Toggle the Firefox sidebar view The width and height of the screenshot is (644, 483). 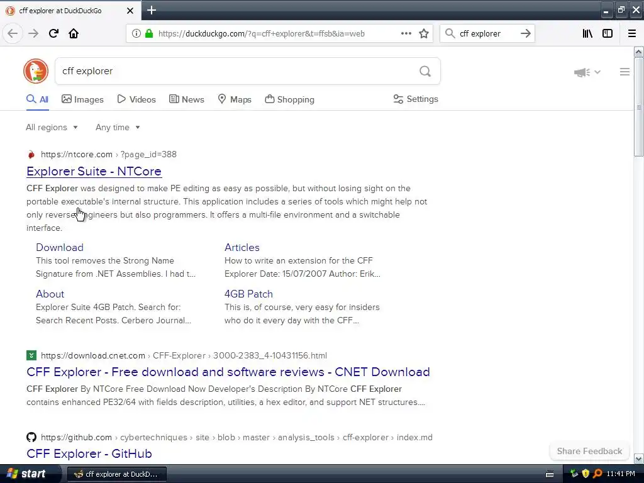point(608,33)
